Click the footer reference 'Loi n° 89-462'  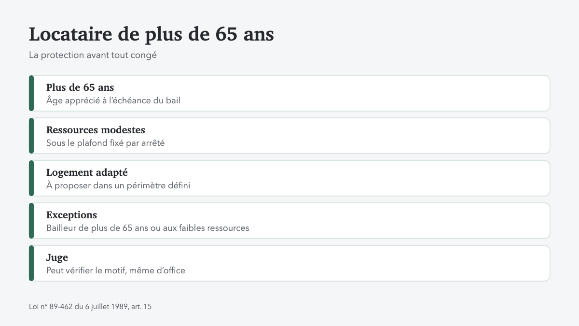[x=51, y=307]
